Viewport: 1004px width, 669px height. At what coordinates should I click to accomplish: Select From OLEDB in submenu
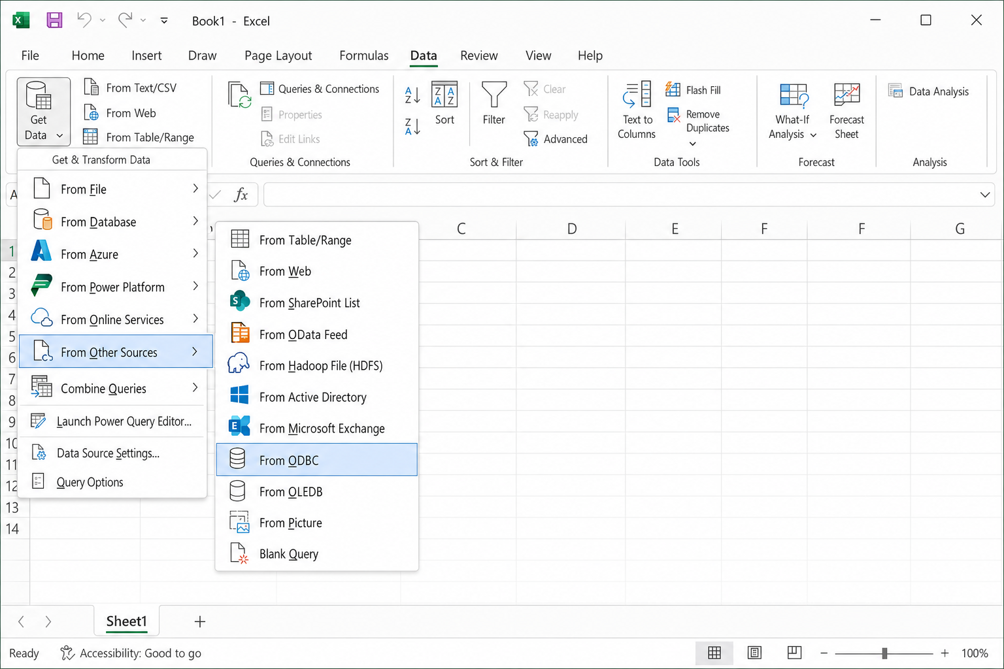click(316, 491)
